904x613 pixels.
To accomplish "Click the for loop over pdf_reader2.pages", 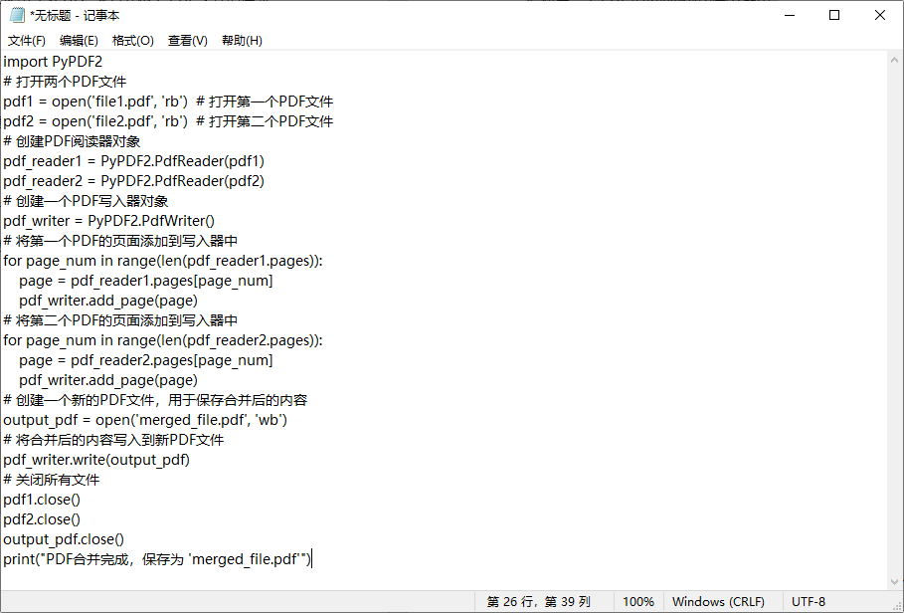I will click(162, 340).
